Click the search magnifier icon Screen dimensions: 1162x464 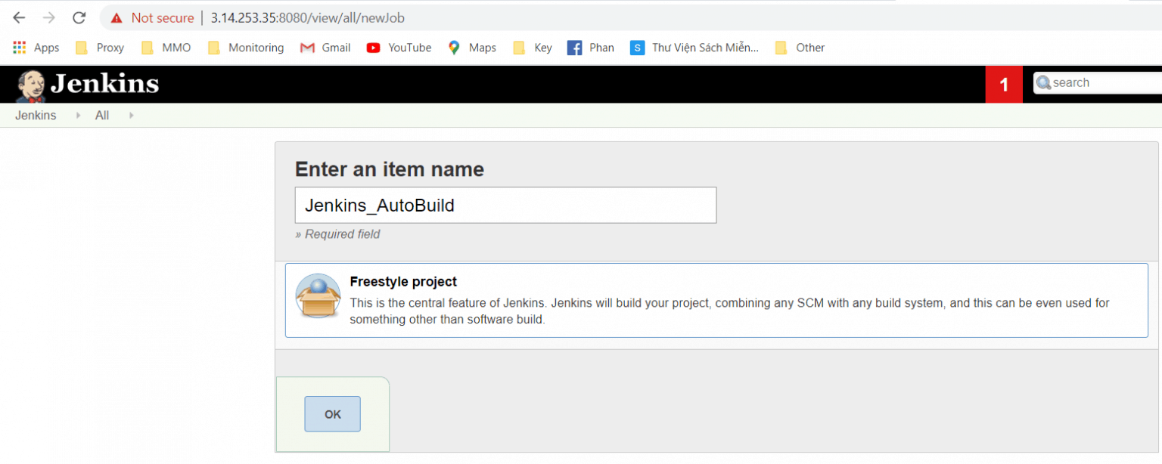[x=1045, y=82]
